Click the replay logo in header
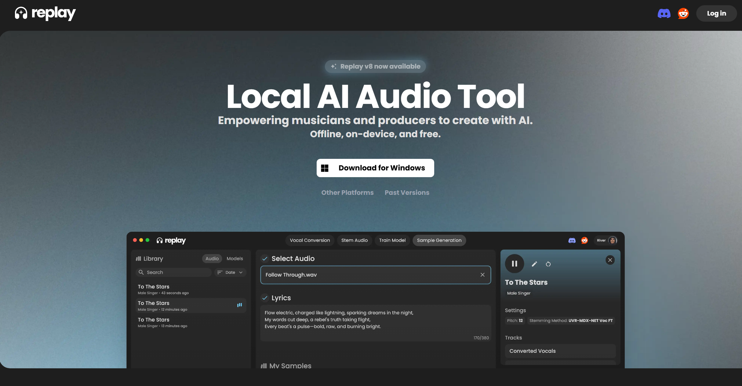Image resolution: width=742 pixels, height=386 pixels. click(x=45, y=13)
